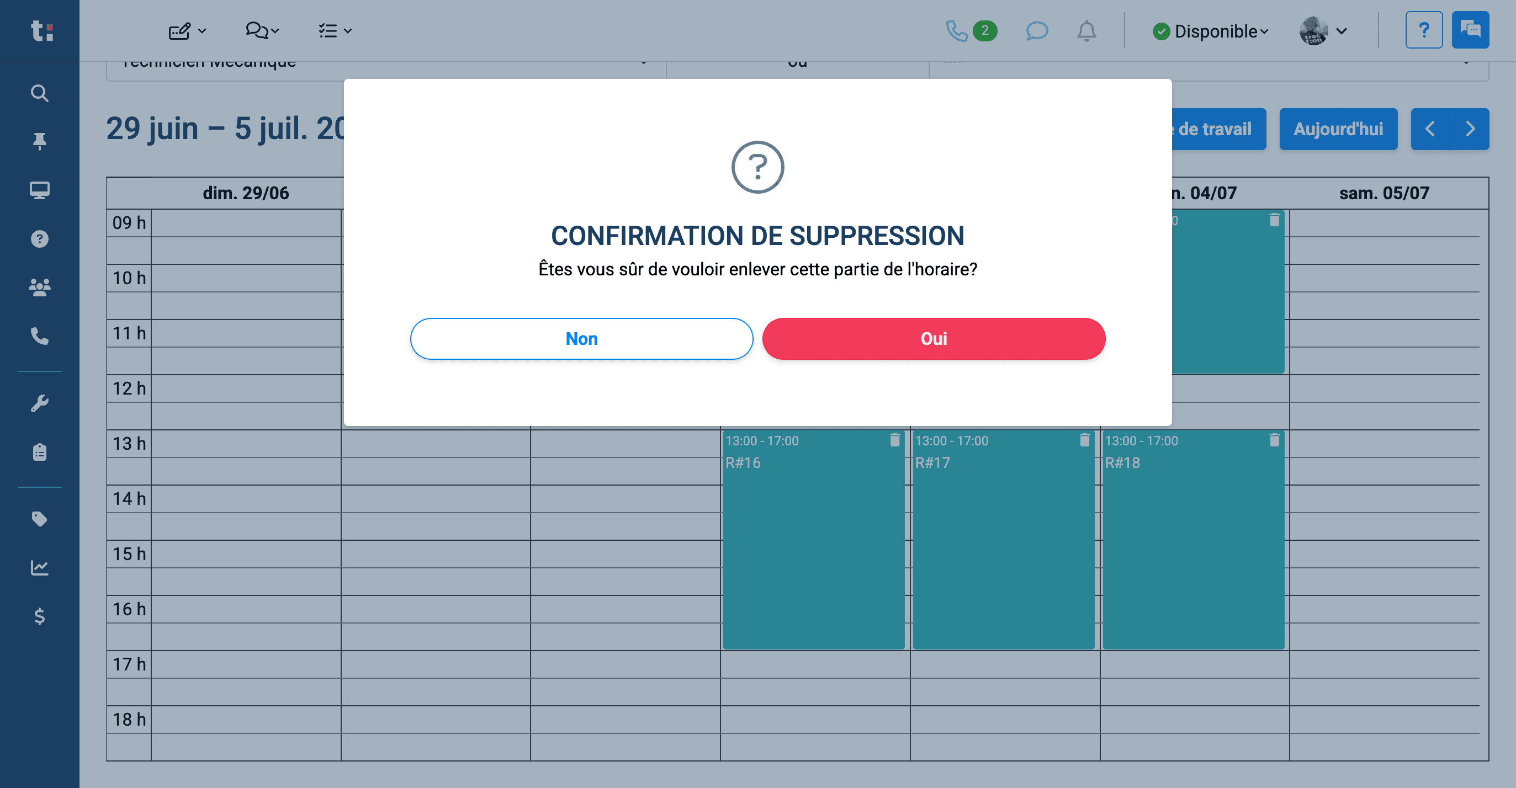Confirm deletion with the Oui button
The width and height of the screenshot is (1516, 788).
point(934,339)
